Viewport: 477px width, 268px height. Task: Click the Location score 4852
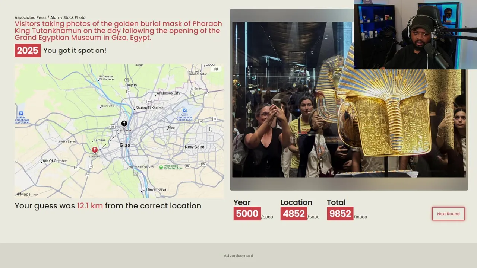pos(294,214)
